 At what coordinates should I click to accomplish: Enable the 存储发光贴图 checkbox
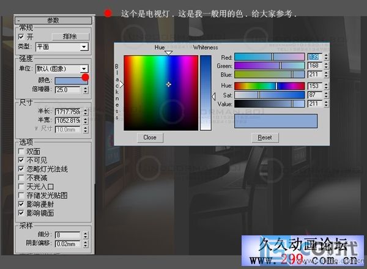(21, 195)
